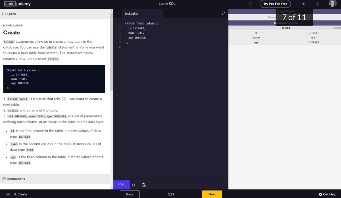
Task: Open the alarm clock reminder icon
Action: (x=251, y=4)
